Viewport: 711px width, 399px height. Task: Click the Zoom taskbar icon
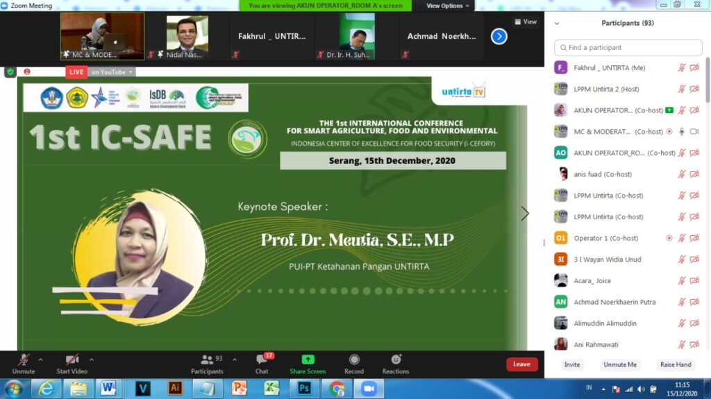pyautogui.click(x=369, y=389)
